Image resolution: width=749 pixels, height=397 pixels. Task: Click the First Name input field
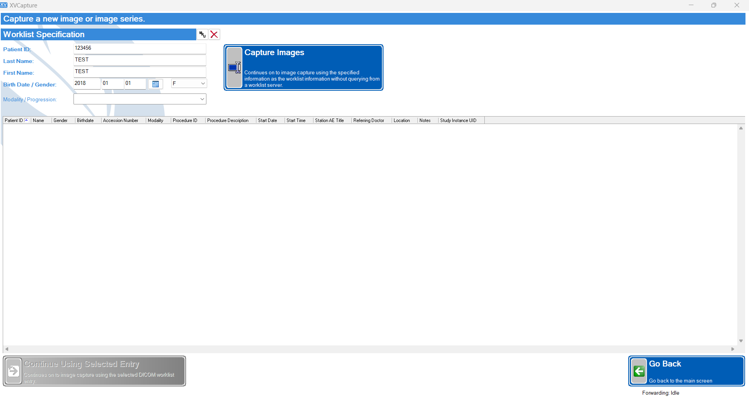coord(140,72)
